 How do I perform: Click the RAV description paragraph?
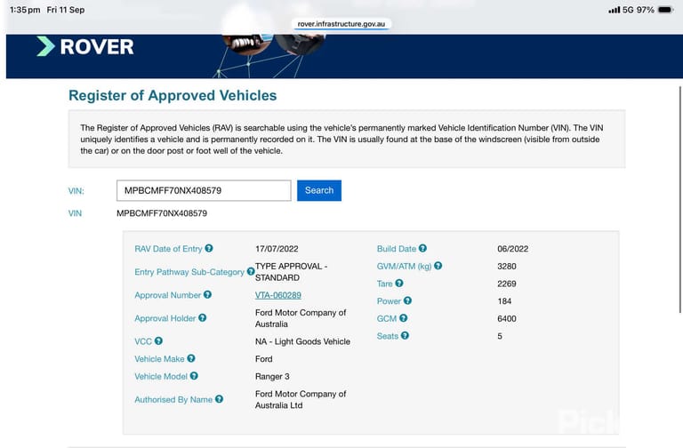tap(341, 139)
